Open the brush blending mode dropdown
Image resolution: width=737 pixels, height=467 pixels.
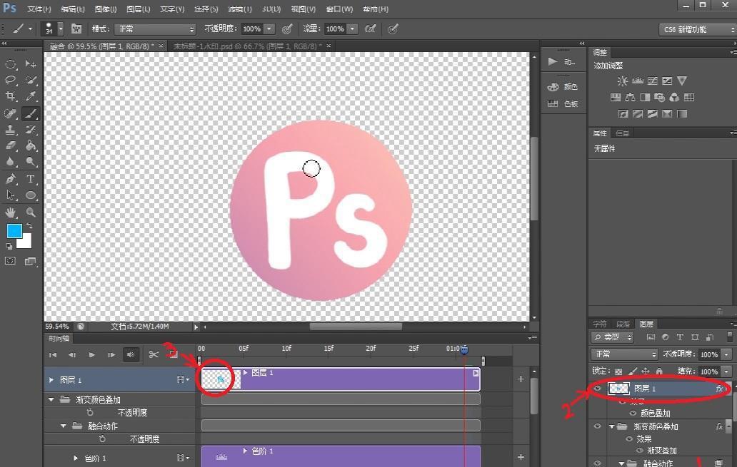pyautogui.click(x=155, y=29)
